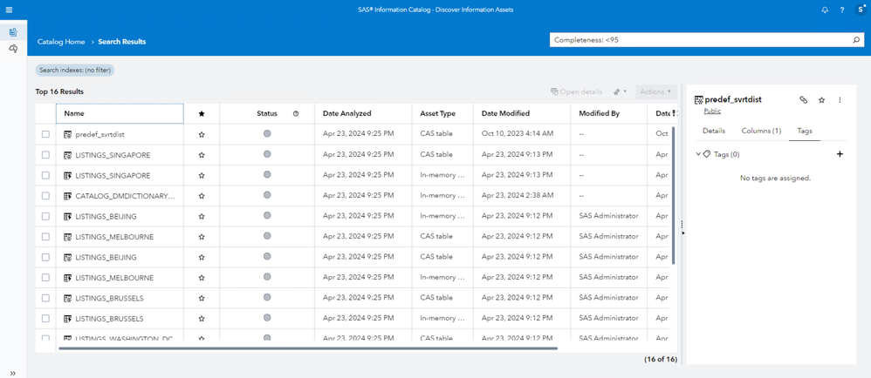Open the help question mark icon
The height and width of the screenshot is (378, 871).
[842, 10]
